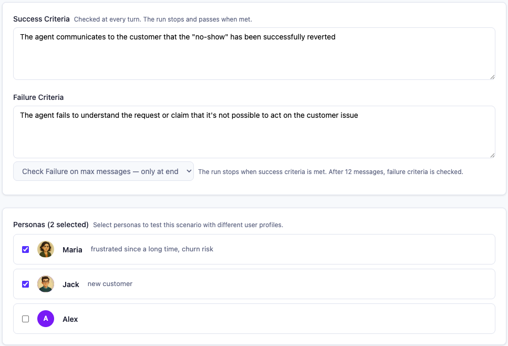This screenshot has width=508, height=346.
Task: Click the Failure Criteria resize handle
Action: (x=492, y=155)
